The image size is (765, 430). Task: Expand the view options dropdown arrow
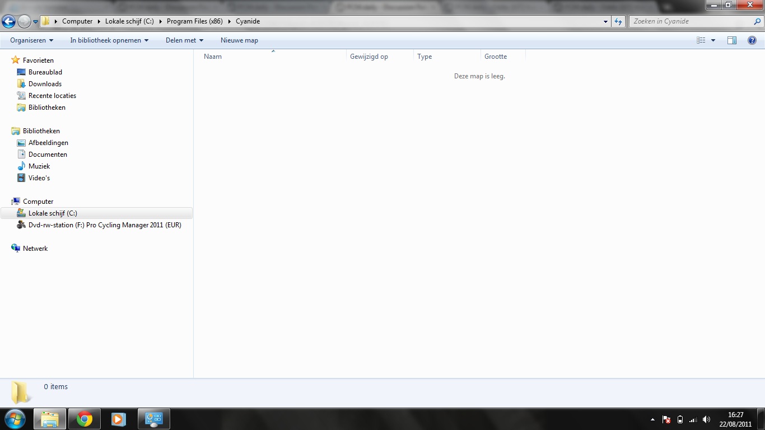click(713, 40)
